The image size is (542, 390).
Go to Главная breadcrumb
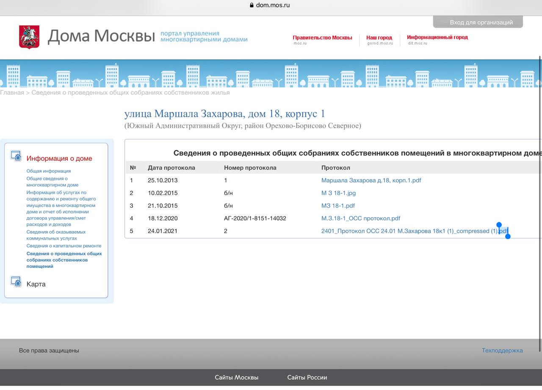[12, 92]
